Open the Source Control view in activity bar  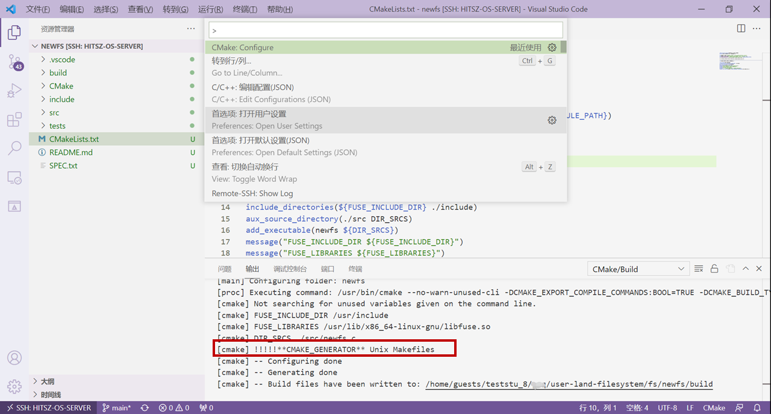pyautogui.click(x=14, y=61)
